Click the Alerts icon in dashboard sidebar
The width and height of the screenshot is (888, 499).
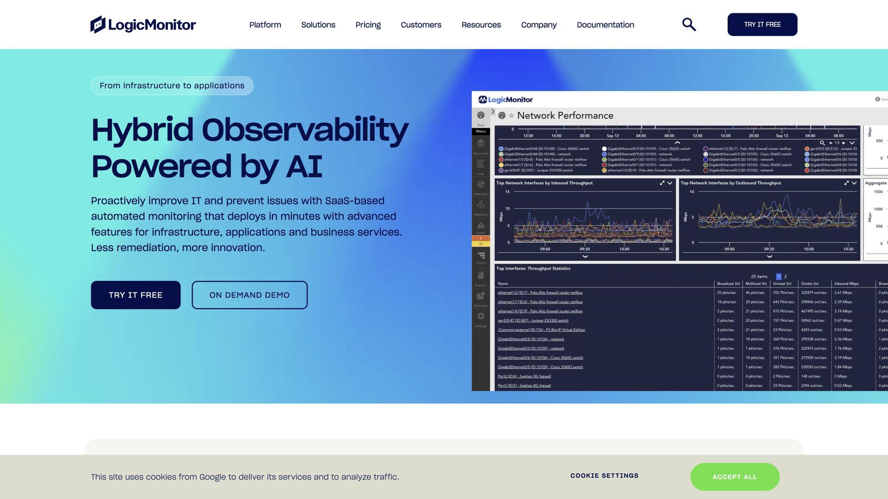point(481,226)
